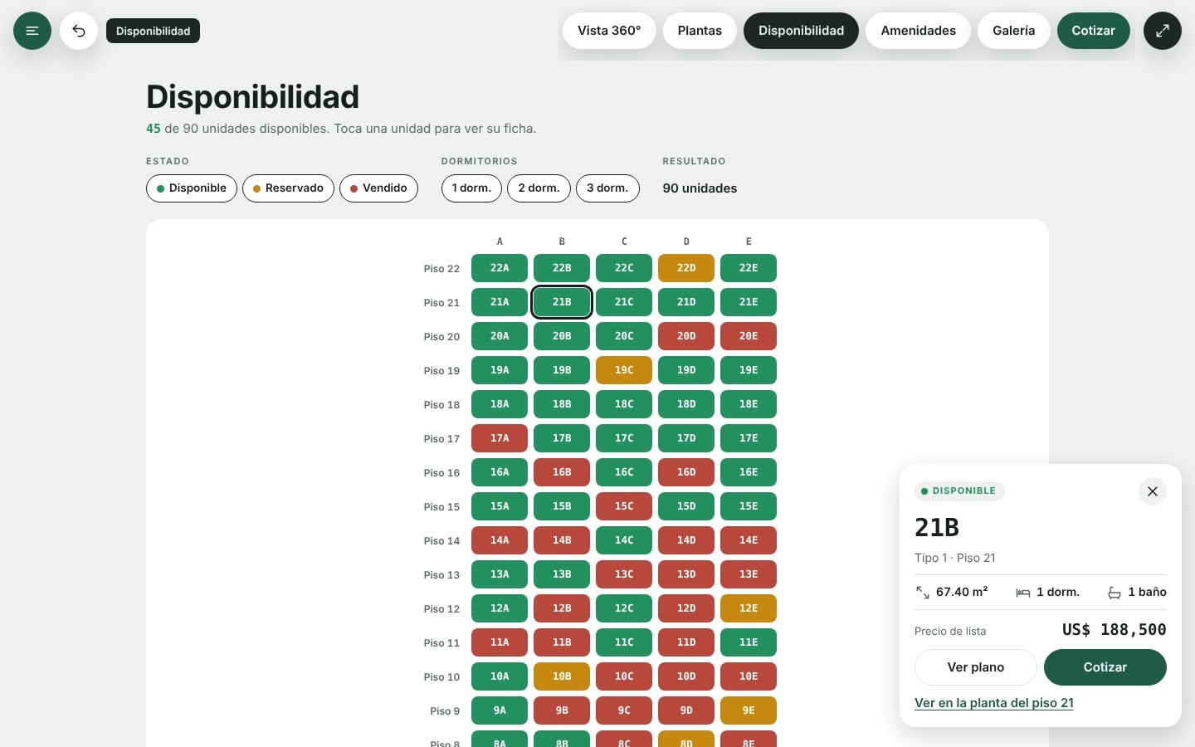Select reserved unit 12E

click(x=749, y=608)
